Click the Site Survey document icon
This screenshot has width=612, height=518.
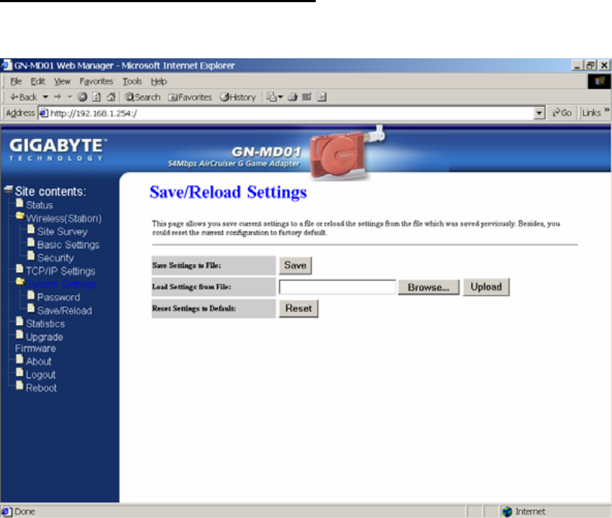(31, 230)
